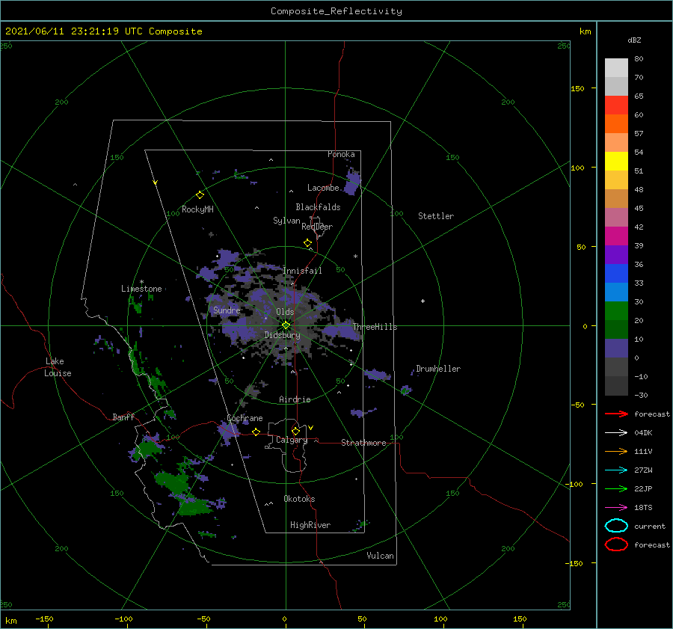Screen dimensions: 673x629
Task: Click the Banff label
Action: pos(123,417)
